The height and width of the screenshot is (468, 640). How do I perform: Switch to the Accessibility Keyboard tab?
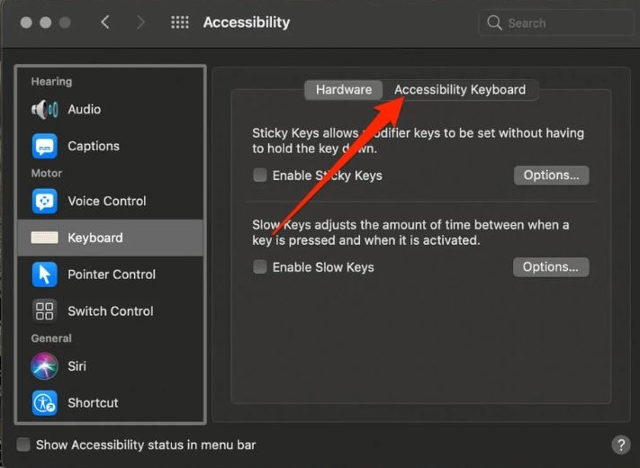[x=460, y=90]
